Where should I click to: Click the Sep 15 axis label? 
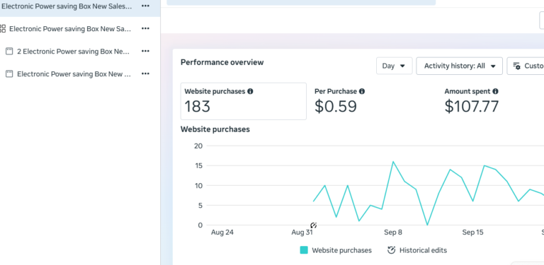click(473, 232)
